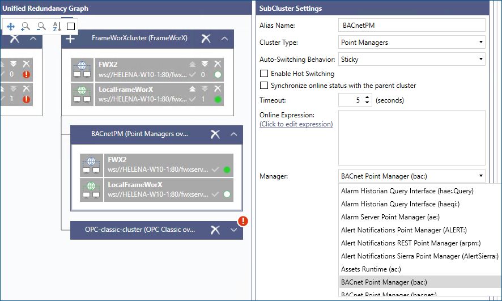Collapse the BACnetPM cluster panel
This screenshot has width=502, height=301.
tap(234, 134)
